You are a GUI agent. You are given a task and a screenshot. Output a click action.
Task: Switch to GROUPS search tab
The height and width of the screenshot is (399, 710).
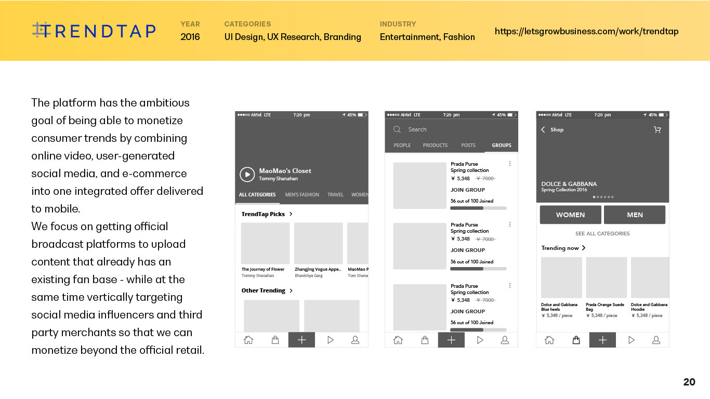click(502, 145)
